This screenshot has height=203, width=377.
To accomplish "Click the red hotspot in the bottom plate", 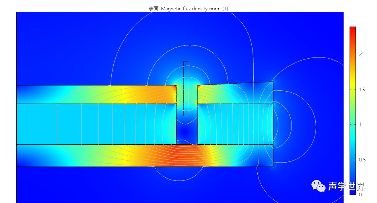I will point(183,153).
